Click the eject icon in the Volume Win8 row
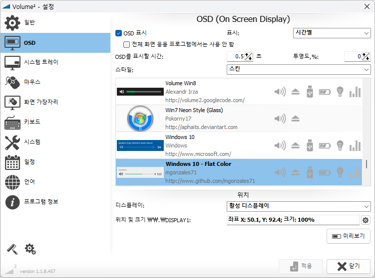Screen dimensions: 375x278 click(296, 92)
